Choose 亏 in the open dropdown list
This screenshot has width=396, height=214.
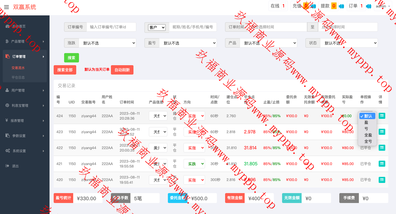tap(367, 129)
